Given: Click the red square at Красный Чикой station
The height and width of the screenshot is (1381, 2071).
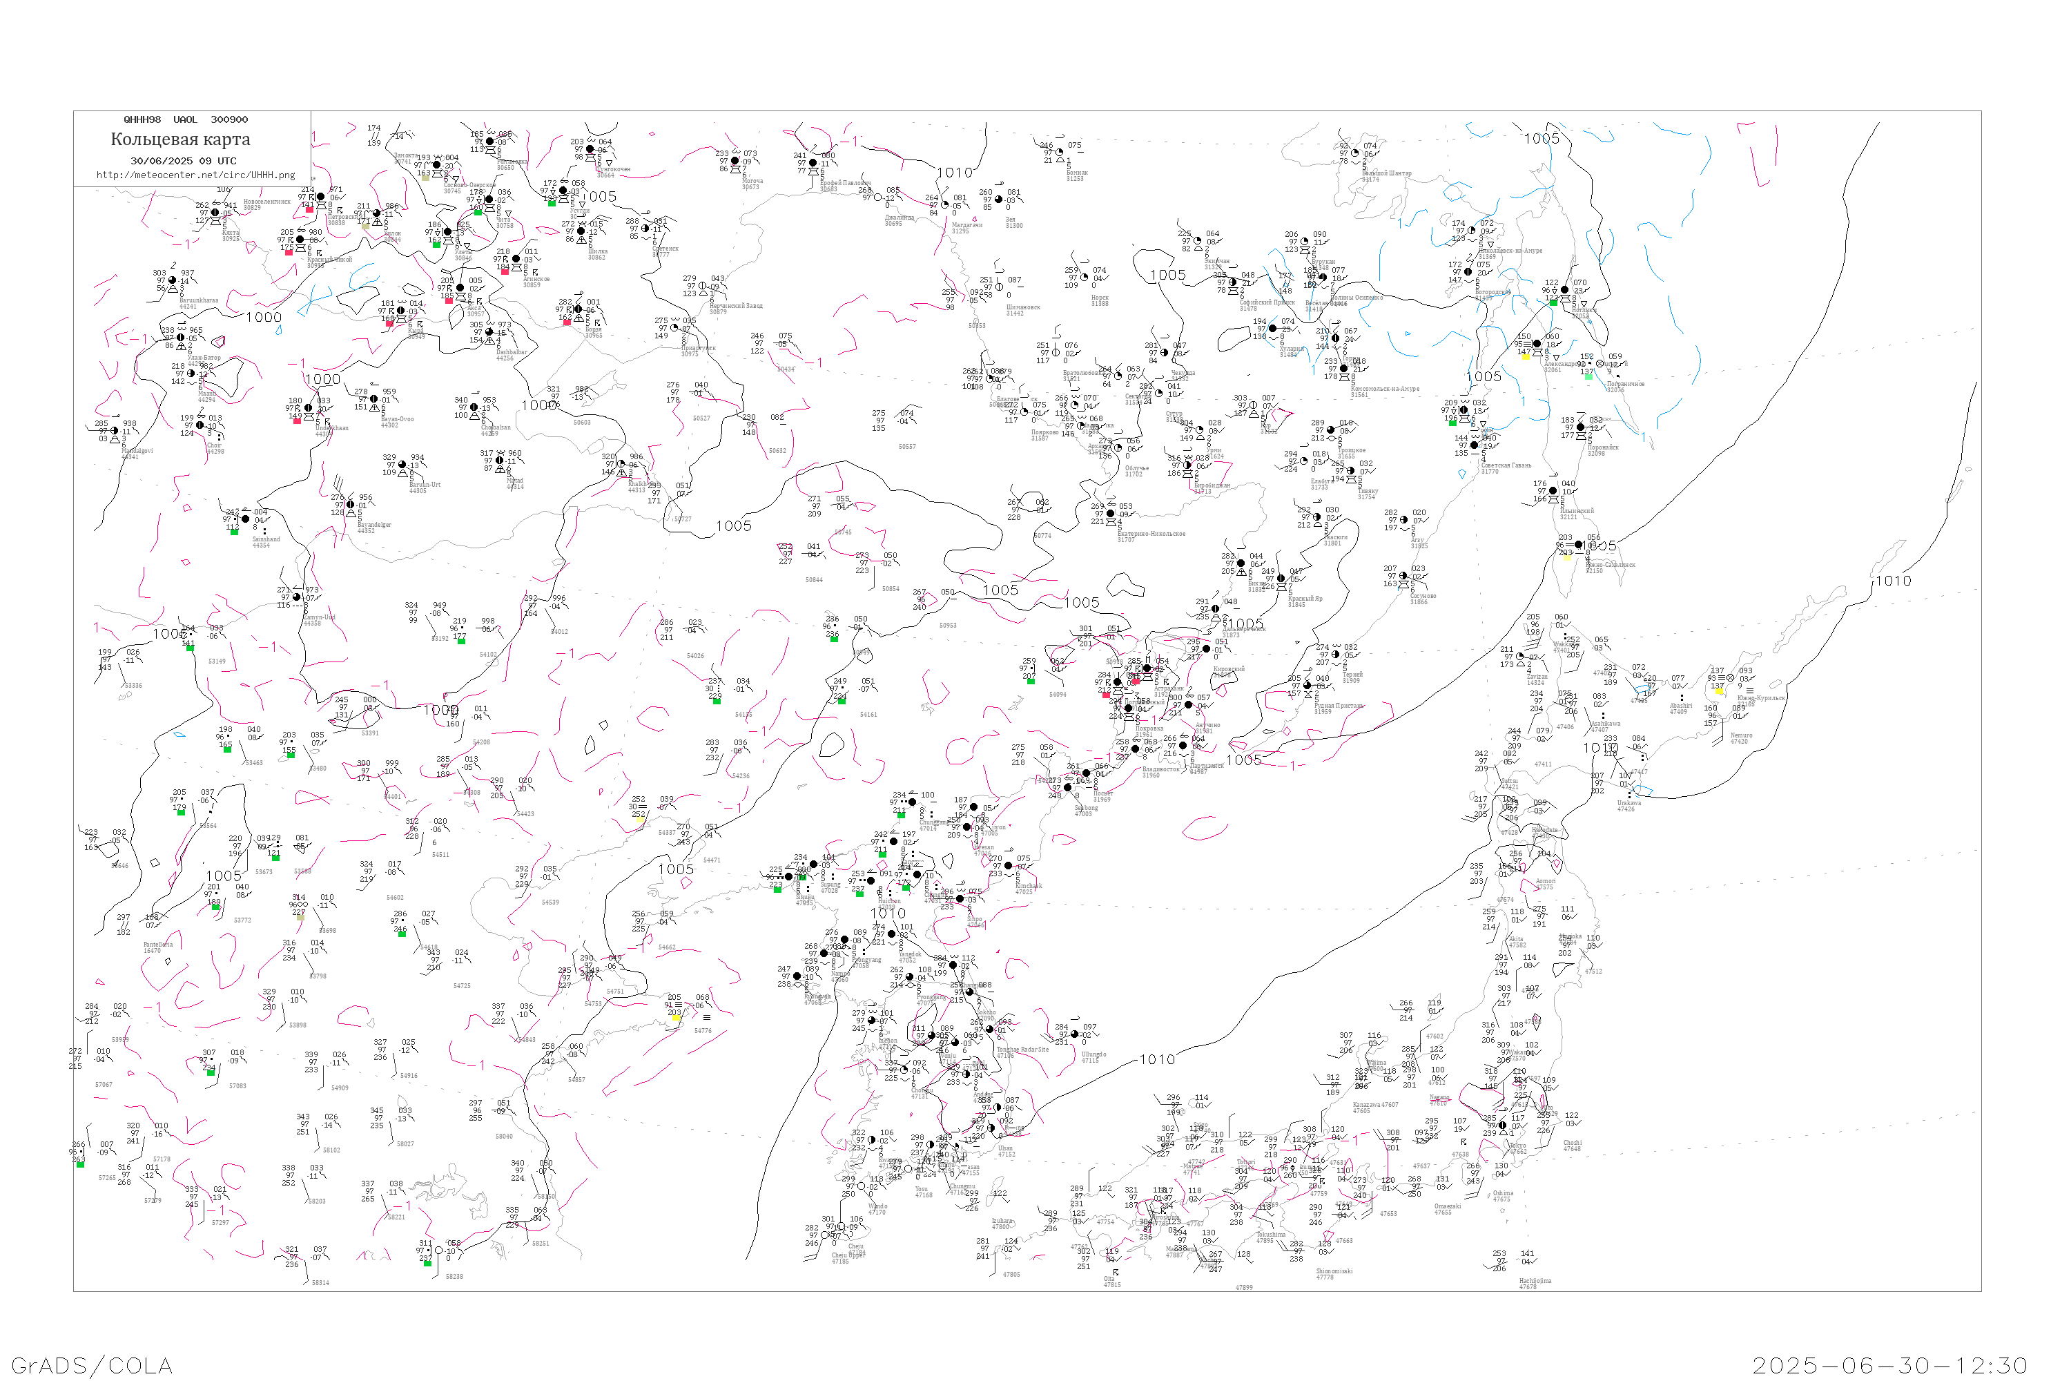Looking at the screenshot, I should tap(289, 252).
